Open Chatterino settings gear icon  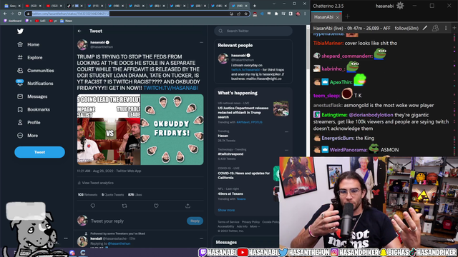point(400,6)
